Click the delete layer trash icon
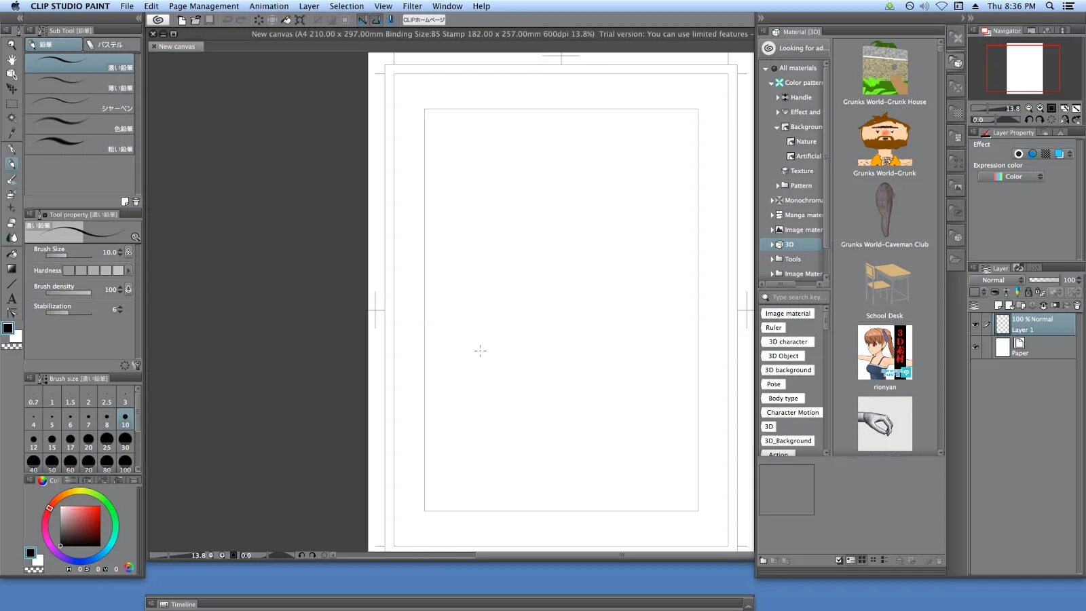The height and width of the screenshot is (611, 1086). (1077, 306)
